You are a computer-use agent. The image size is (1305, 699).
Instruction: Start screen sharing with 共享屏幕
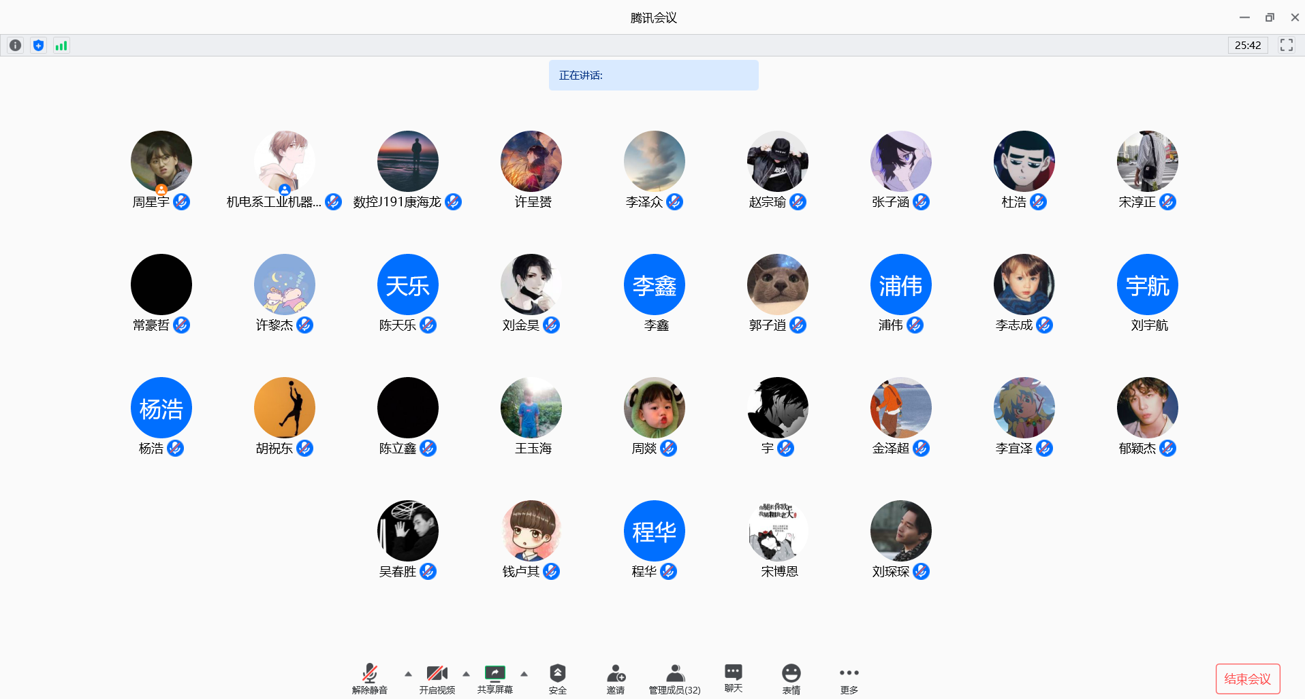pyautogui.click(x=494, y=679)
